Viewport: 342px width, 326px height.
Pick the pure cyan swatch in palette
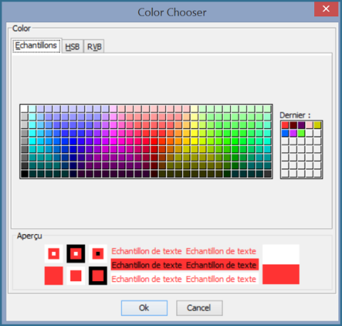32,141
